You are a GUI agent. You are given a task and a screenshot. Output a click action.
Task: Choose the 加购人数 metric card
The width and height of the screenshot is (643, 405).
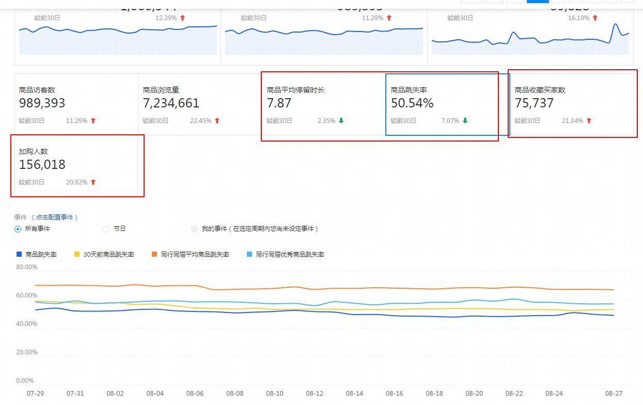click(76, 166)
